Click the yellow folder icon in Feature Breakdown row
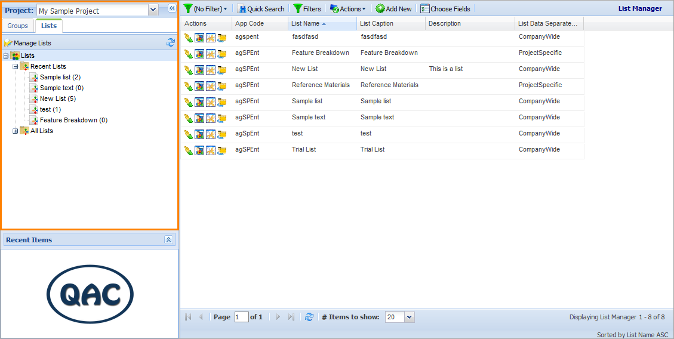This screenshot has width=674, height=339. pyautogui.click(x=222, y=54)
